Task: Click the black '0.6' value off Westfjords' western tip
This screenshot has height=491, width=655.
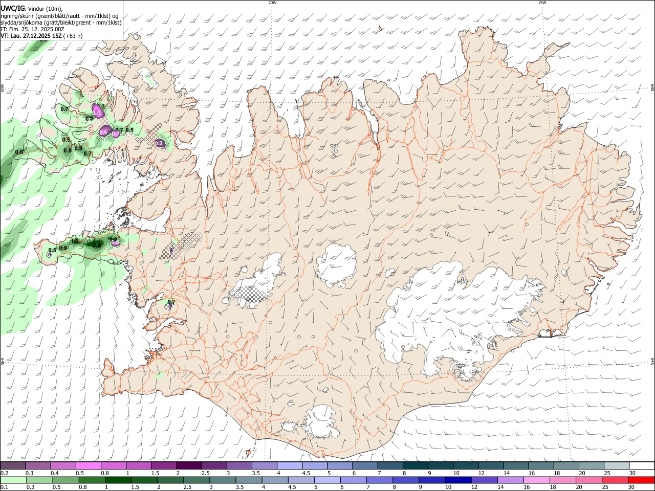Action: click(x=19, y=152)
